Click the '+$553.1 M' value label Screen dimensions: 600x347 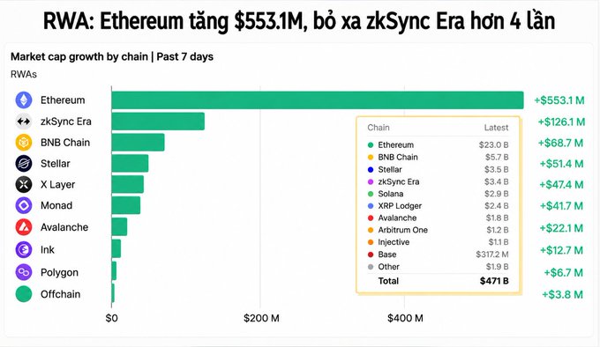pyautogui.click(x=559, y=100)
